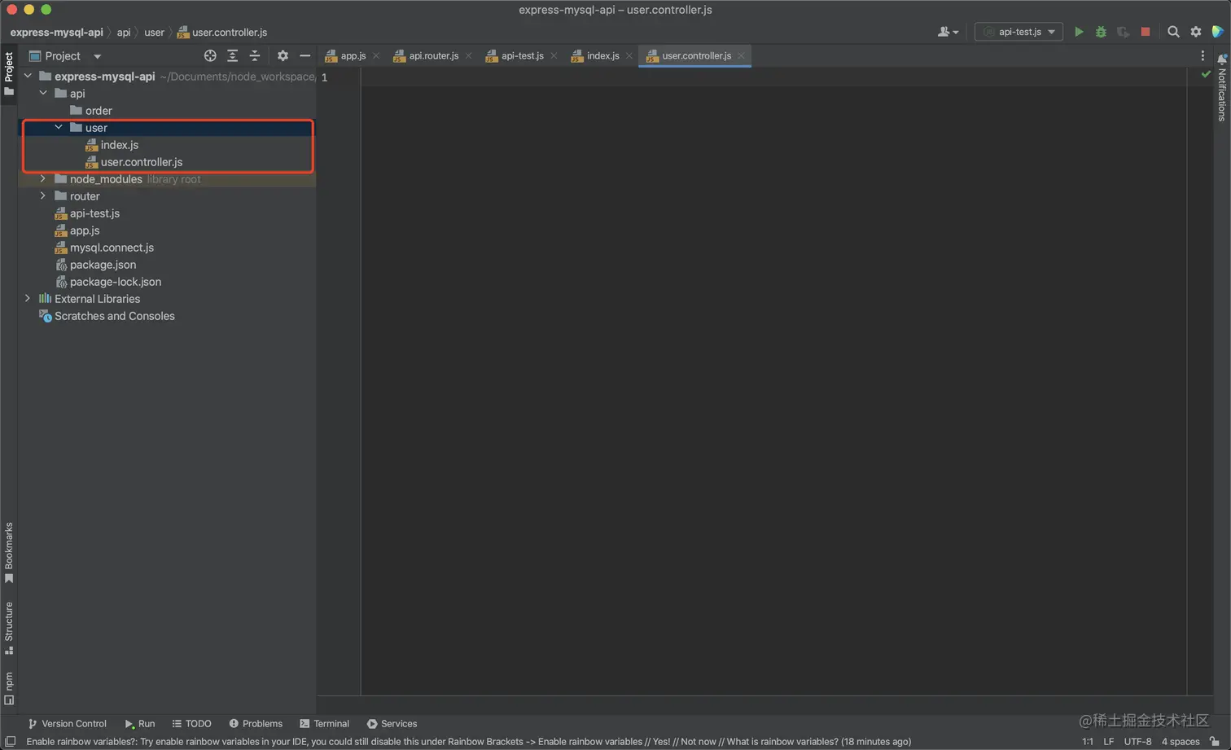The width and height of the screenshot is (1231, 750).
Task: Run api-test.js with coverage
Action: [x=1123, y=32]
